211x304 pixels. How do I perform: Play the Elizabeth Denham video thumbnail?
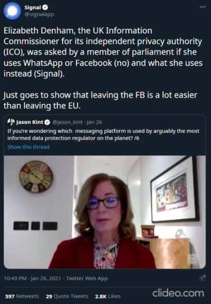[x=104, y=212]
